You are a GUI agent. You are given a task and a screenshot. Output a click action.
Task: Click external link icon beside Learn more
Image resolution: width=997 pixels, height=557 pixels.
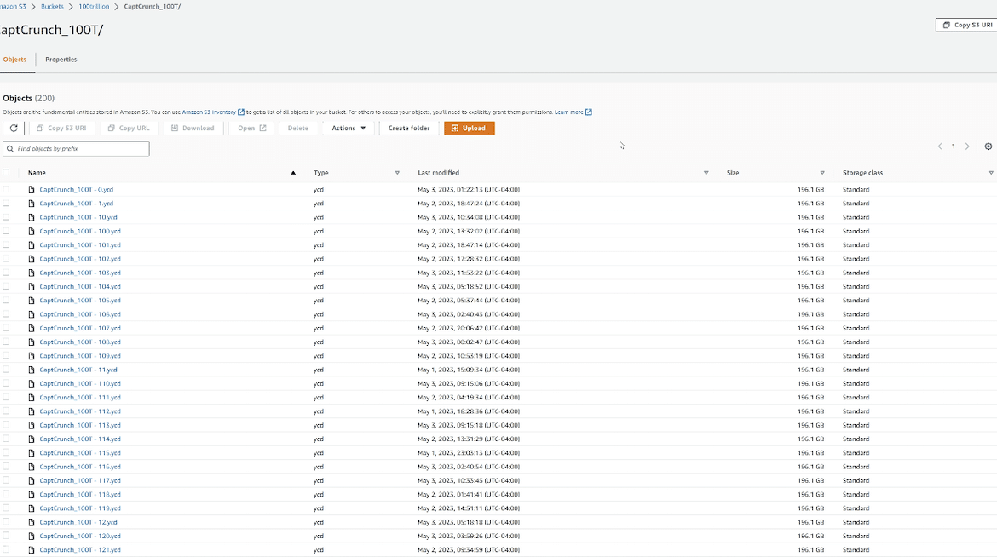(589, 112)
